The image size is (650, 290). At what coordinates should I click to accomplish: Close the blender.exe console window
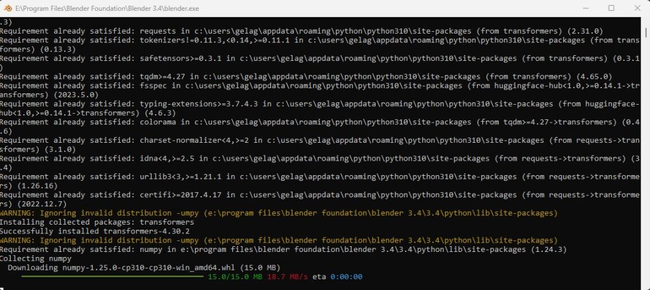[x=637, y=8]
